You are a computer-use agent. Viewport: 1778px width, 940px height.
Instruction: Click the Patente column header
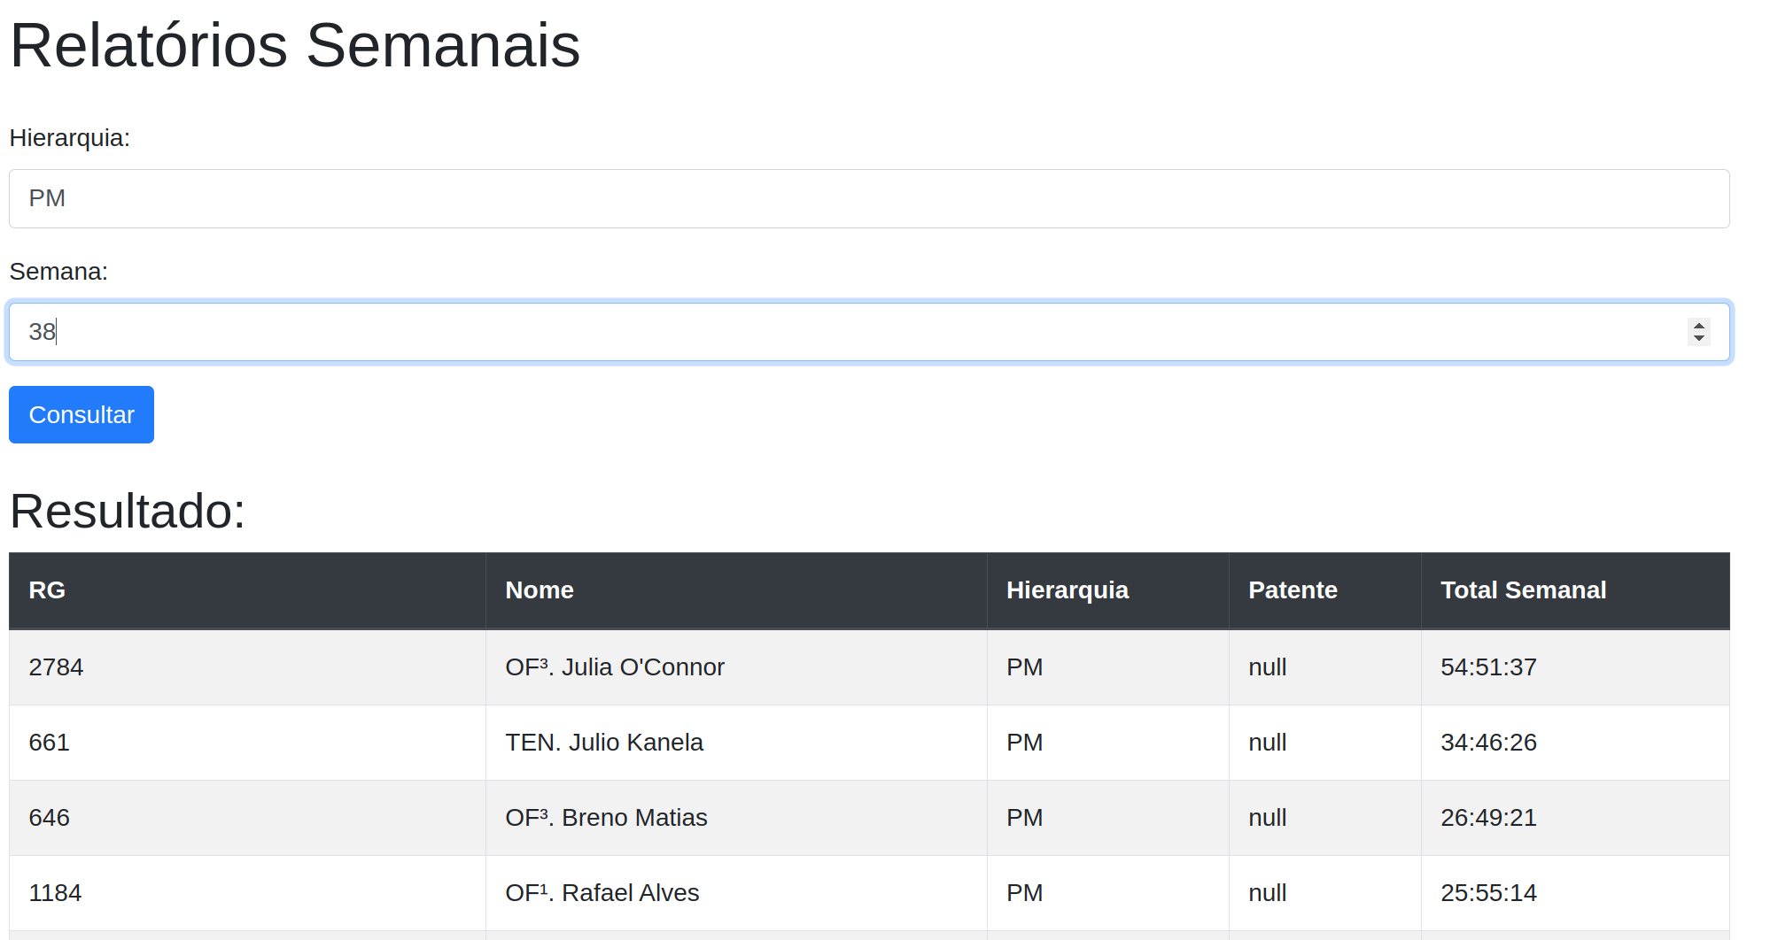pyautogui.click(x=1292, y=590)
